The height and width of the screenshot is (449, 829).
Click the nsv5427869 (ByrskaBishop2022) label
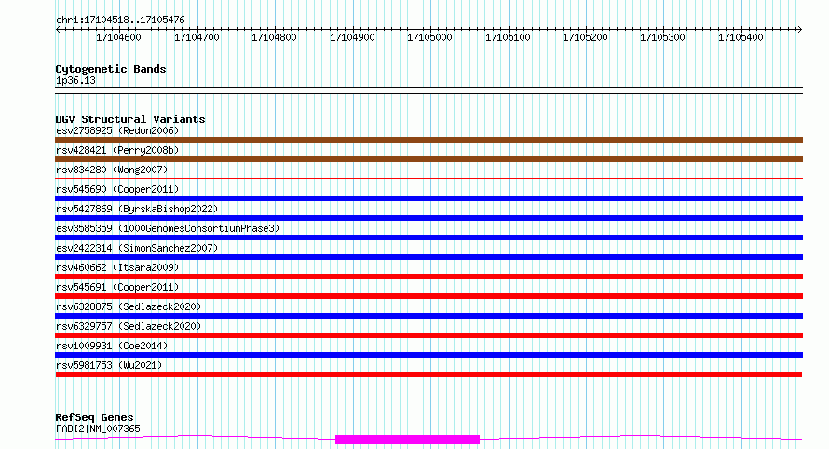tap(137, 209)
